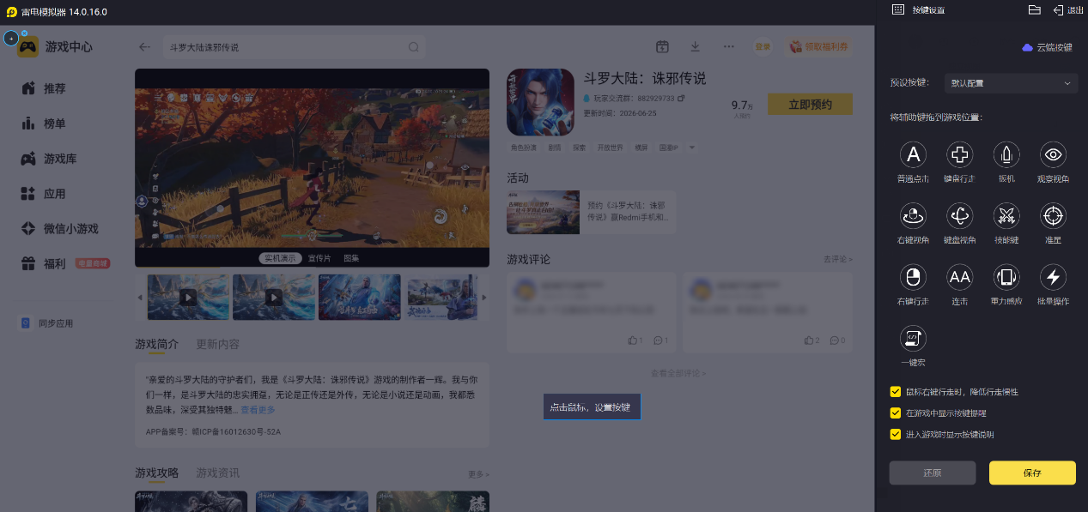This screenshot has width=1088, height=512.
Task: Switch to 更新内容 tab
Action: click(x=218, y=344)
